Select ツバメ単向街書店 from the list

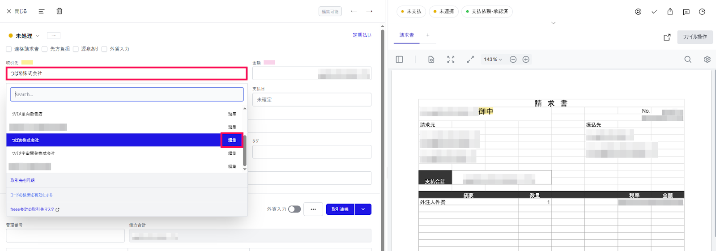coord(27,114)
